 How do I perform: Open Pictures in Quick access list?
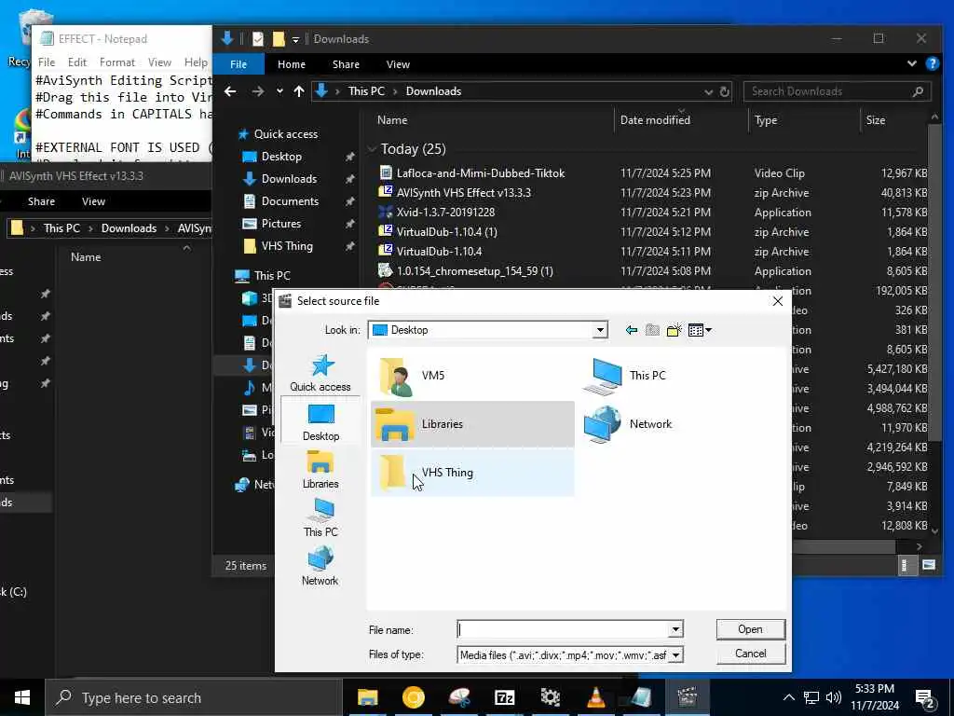(281, 224)
